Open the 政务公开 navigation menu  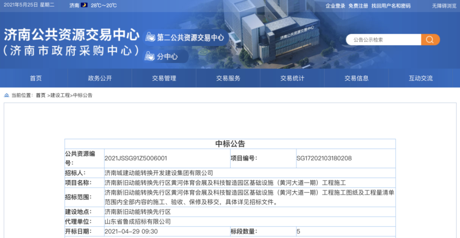[100, 78]
